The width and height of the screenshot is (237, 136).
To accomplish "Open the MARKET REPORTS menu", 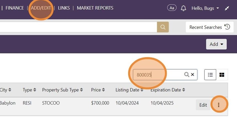I will pos(95,8).
